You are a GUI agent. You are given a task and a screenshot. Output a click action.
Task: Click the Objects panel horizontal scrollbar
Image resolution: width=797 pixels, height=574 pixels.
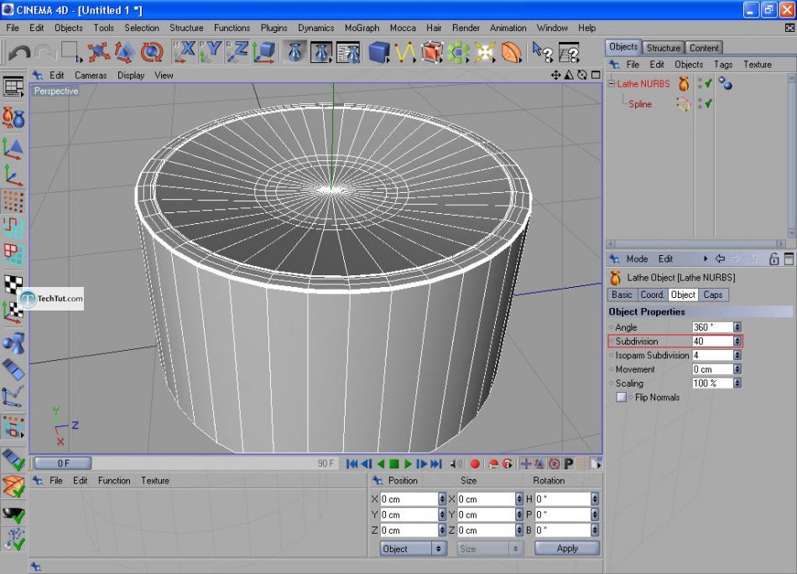click(695, 243)
